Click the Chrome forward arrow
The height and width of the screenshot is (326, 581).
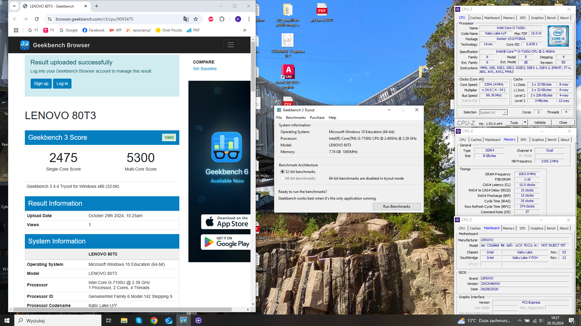click(x=26, y=19)
